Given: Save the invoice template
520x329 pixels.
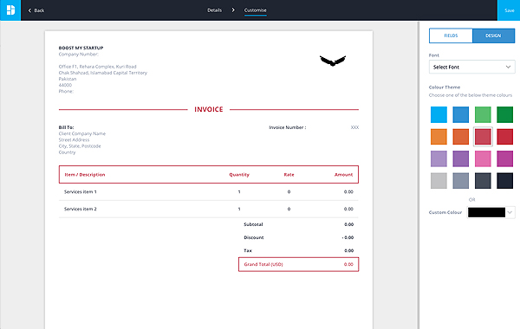Looking at the screenshot, I should (509, 10).
